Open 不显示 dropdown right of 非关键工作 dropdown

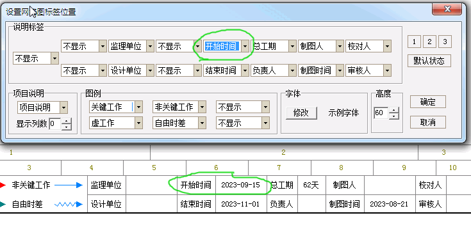pyautogui.click(x=266, y=107)
